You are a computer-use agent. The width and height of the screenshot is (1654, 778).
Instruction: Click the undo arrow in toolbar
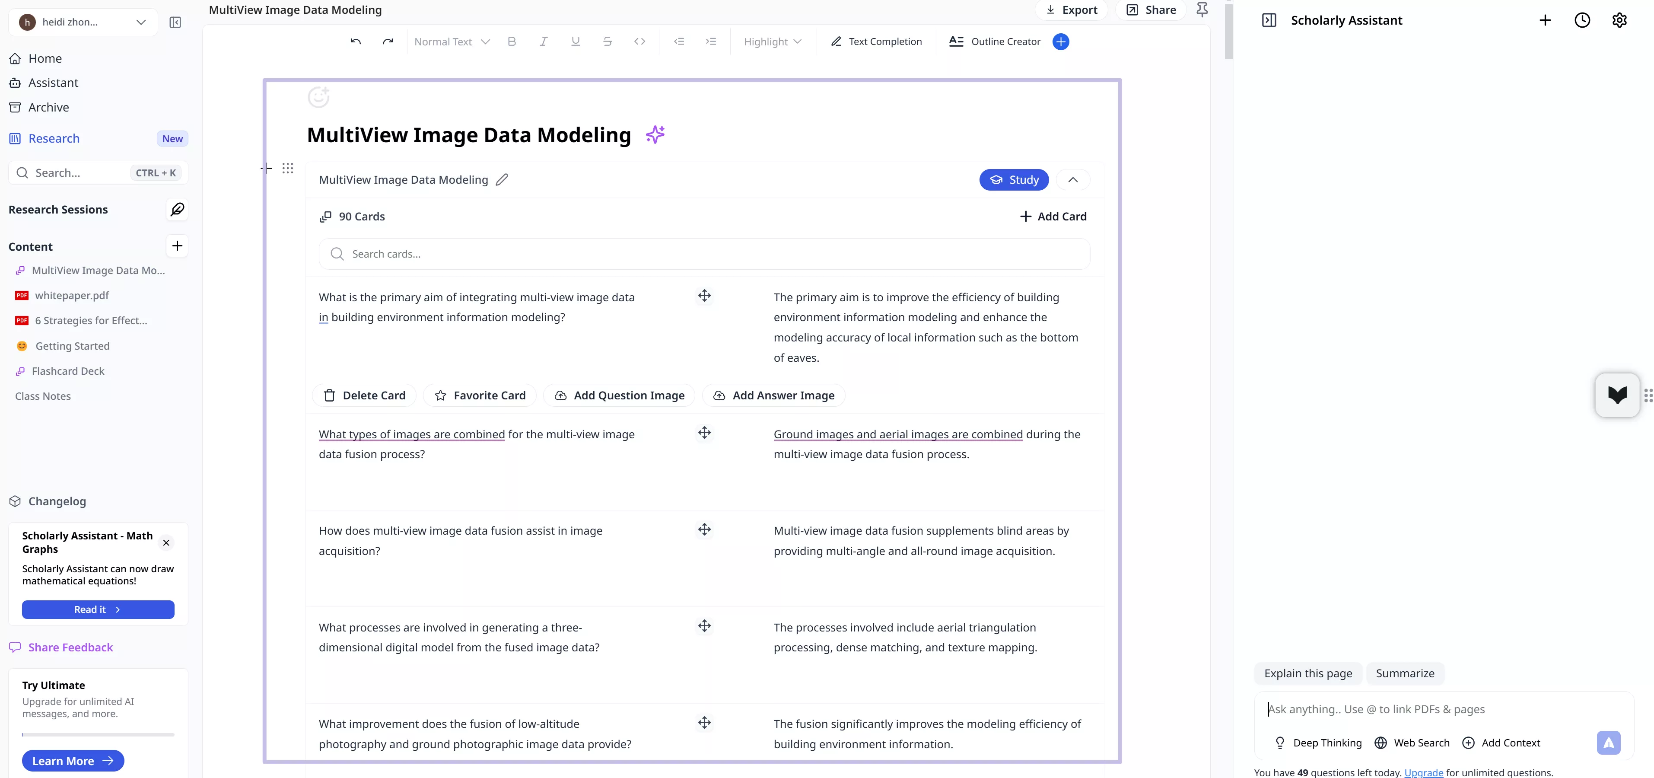pyautogui.click(x=356, y=42)
